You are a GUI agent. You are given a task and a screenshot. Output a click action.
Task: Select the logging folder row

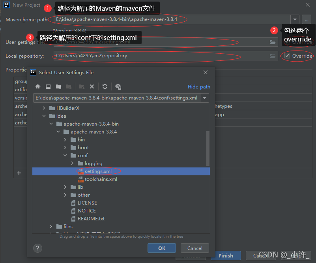coord(121,163)
